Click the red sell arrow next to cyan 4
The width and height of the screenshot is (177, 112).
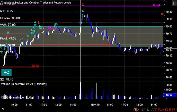pyautogui.click(x=39, y=22)
